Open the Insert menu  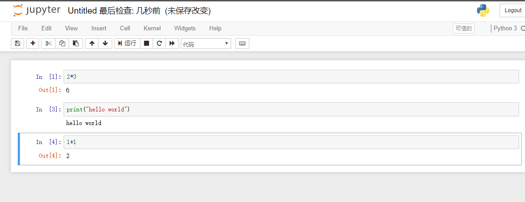click(99, 29)
